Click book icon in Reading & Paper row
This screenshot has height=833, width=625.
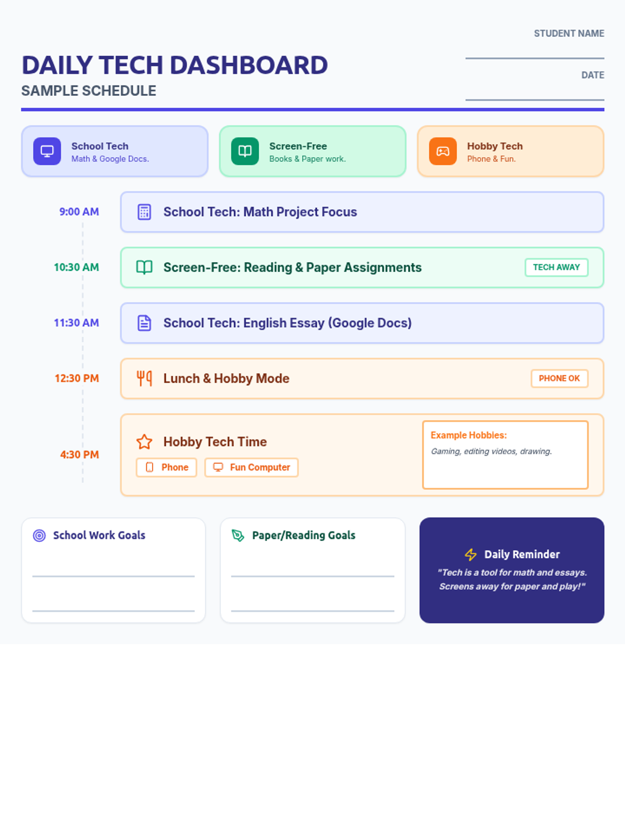(x=144, y=268)
